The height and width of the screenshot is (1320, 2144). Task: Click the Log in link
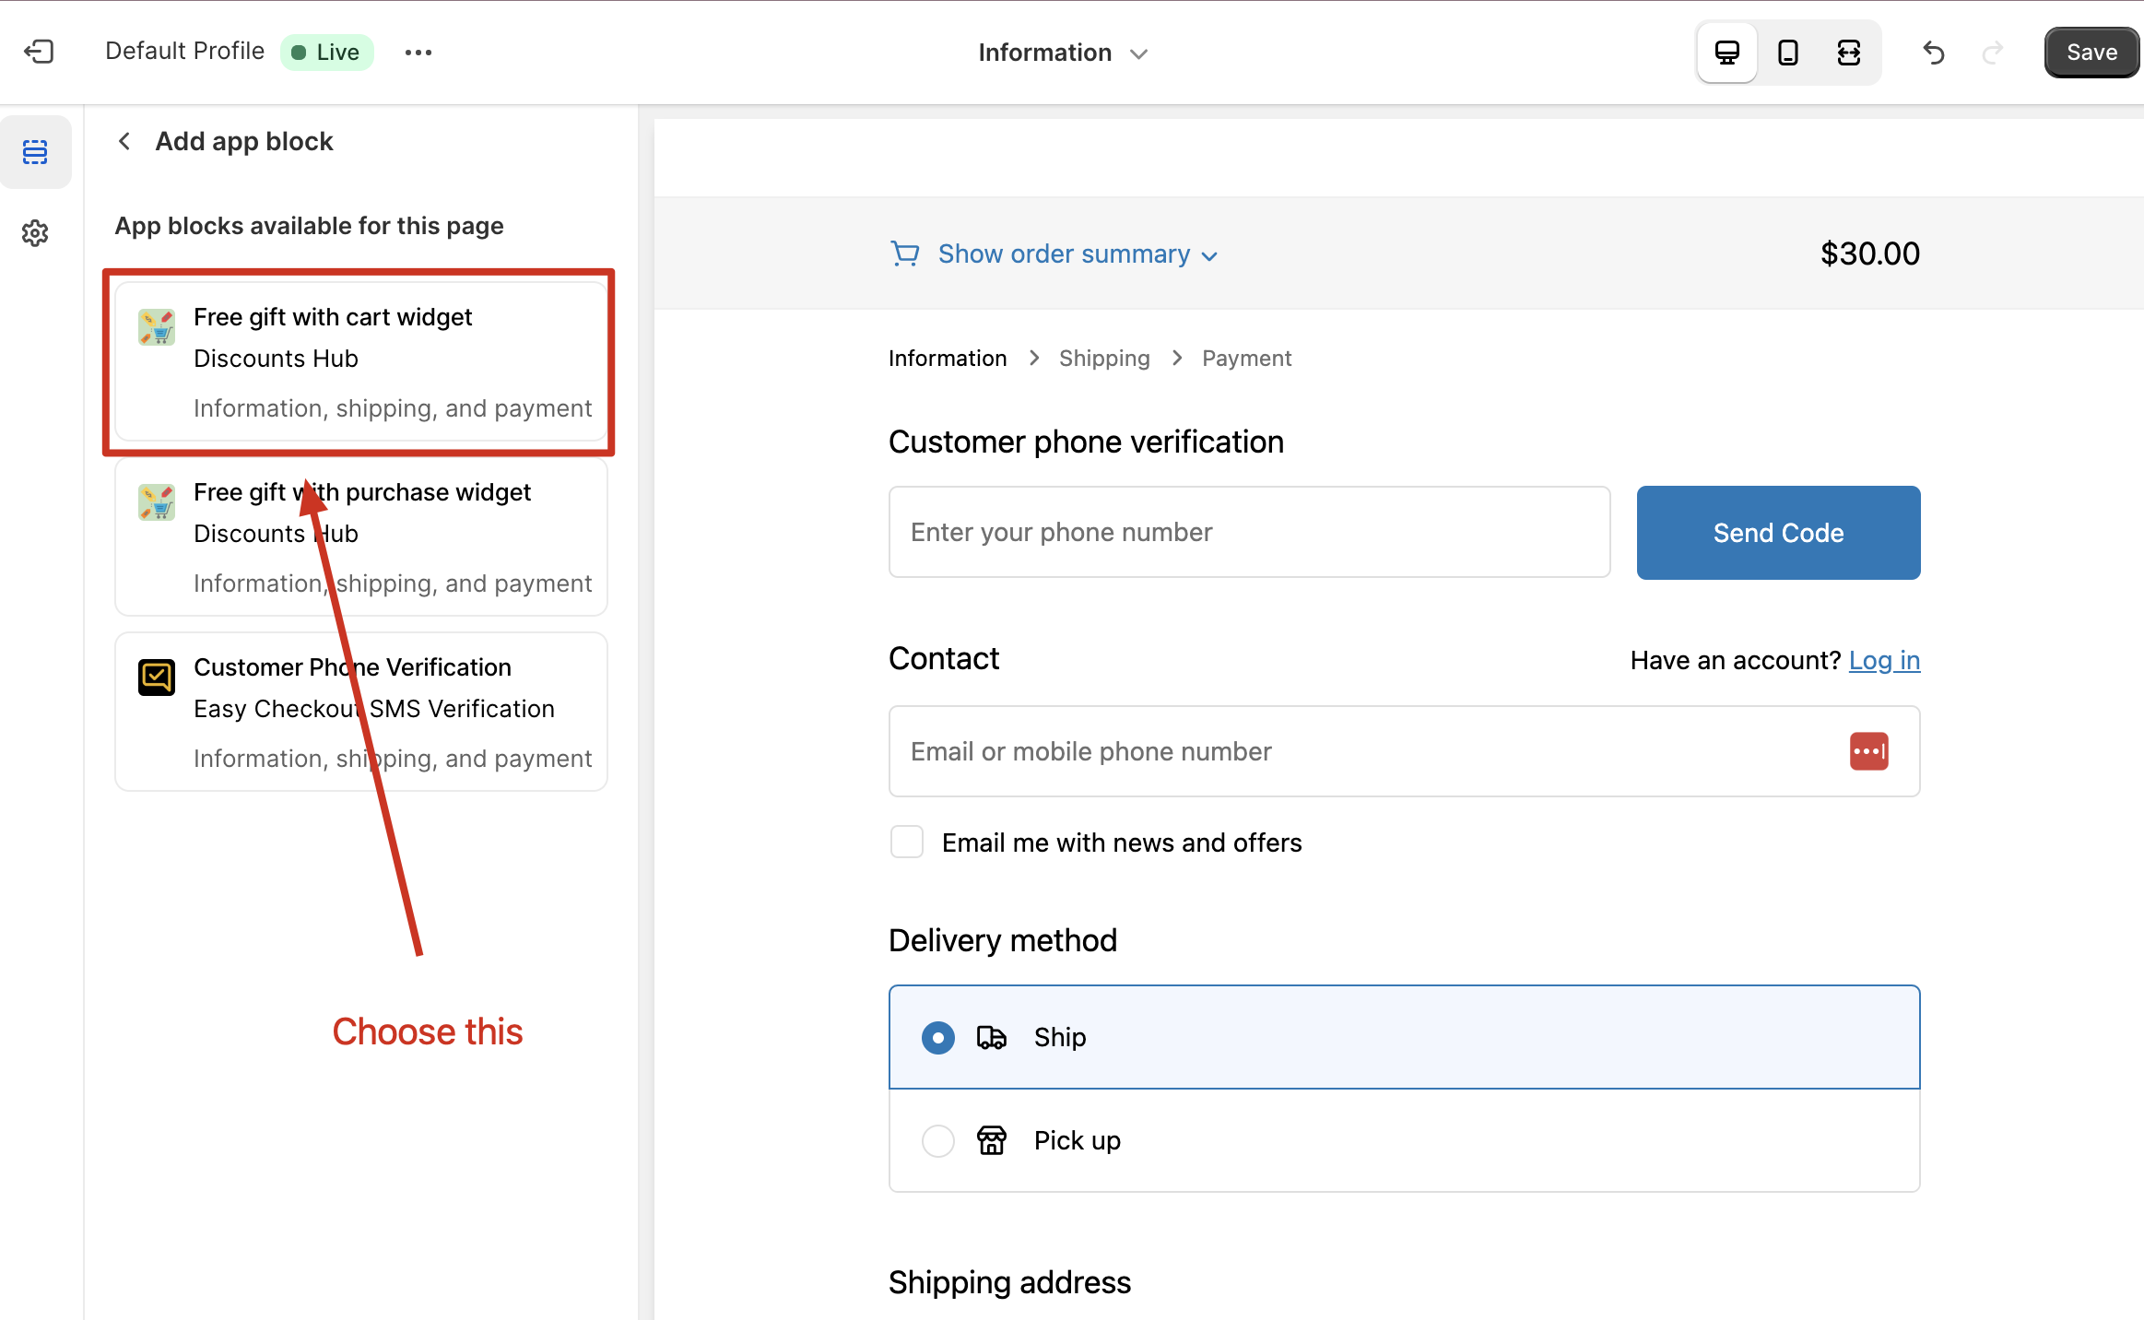1884,660
